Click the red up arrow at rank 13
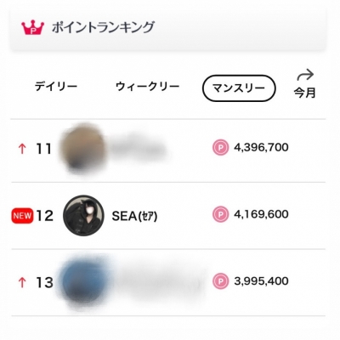Image resolution: width=340 pixels, height=340 pixels. 22,282
